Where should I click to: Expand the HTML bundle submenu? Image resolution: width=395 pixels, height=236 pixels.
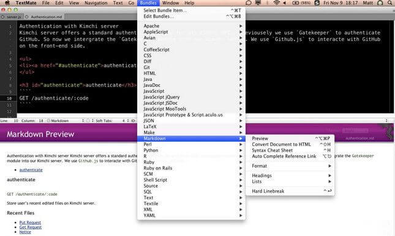(x=192, y=73)
